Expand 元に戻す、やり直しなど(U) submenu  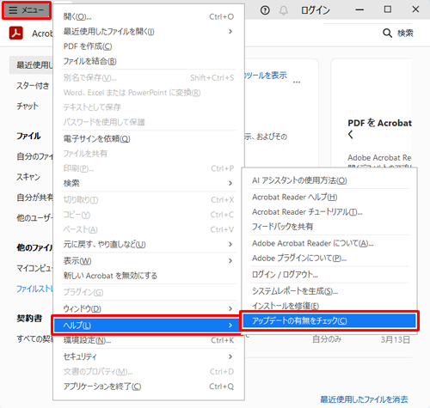click(149, 244)
